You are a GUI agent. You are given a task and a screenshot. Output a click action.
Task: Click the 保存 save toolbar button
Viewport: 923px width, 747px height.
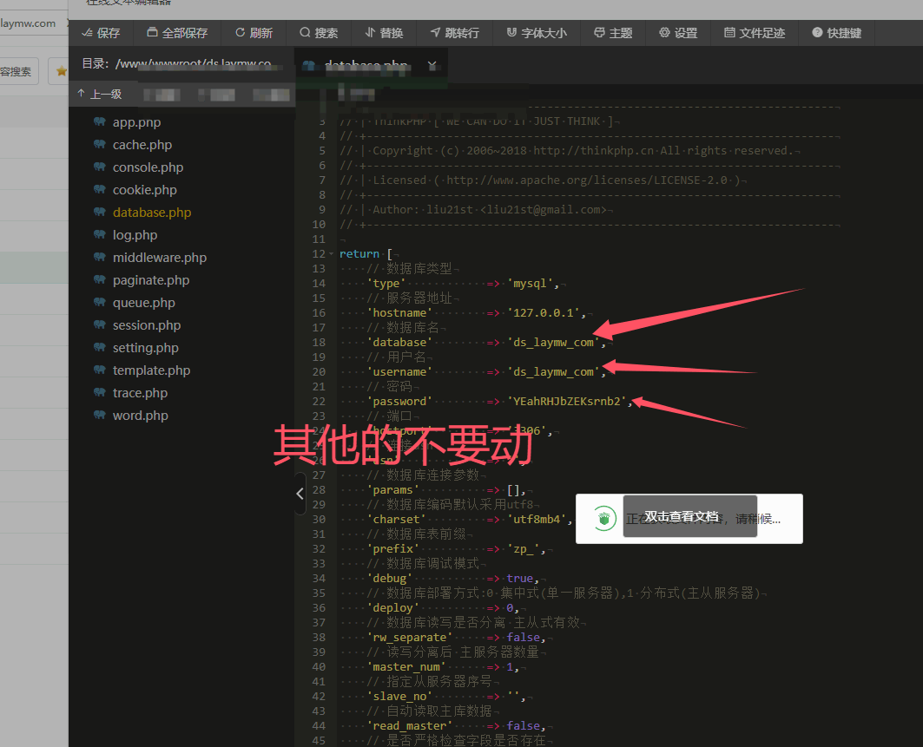101,33
